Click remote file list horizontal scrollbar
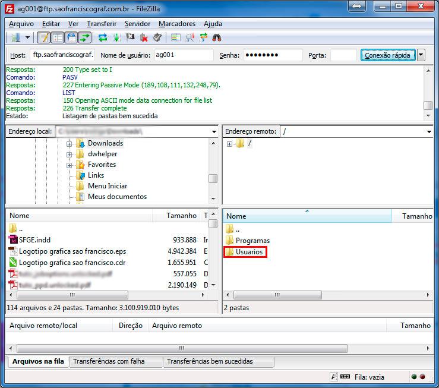439x388 pixels. tap(277, 295)
